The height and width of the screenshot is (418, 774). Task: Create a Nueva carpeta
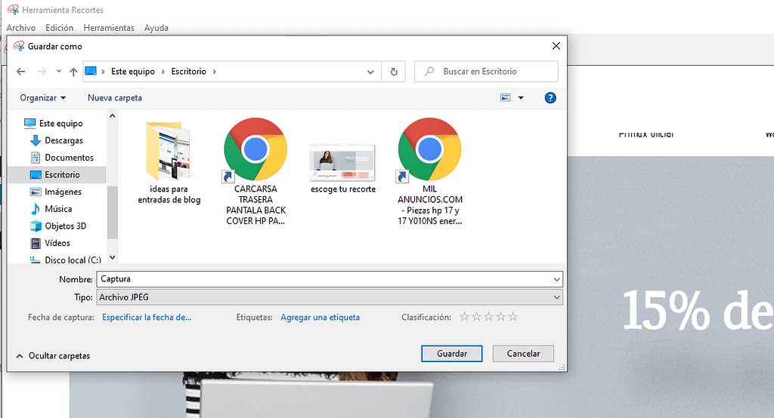(x=115, y=97)
